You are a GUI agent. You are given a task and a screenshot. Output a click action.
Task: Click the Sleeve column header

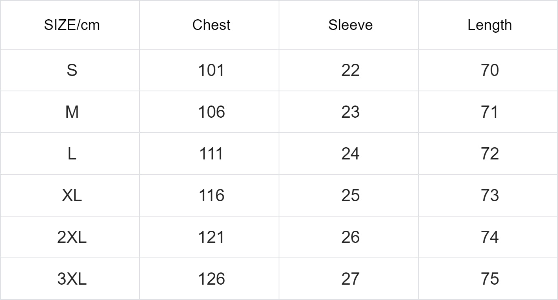coord(350,25)
